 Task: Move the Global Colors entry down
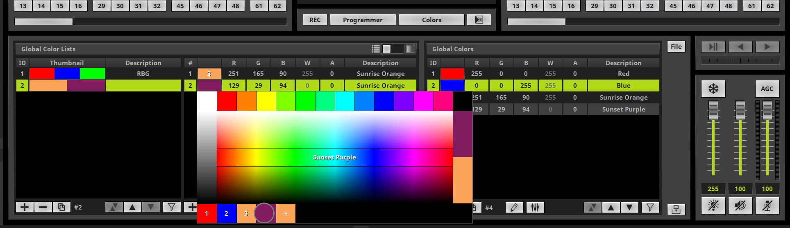629,207
